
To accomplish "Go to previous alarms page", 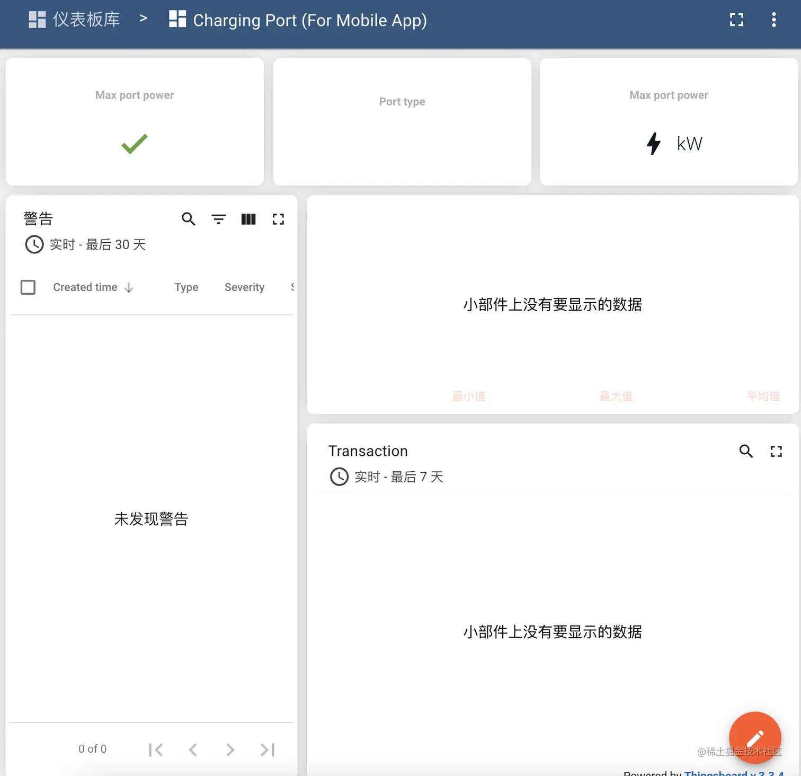I will (193, 749).
